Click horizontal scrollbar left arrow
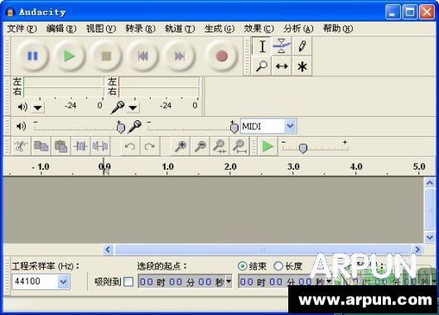439x315 pixels. click(x=108, y=250)
